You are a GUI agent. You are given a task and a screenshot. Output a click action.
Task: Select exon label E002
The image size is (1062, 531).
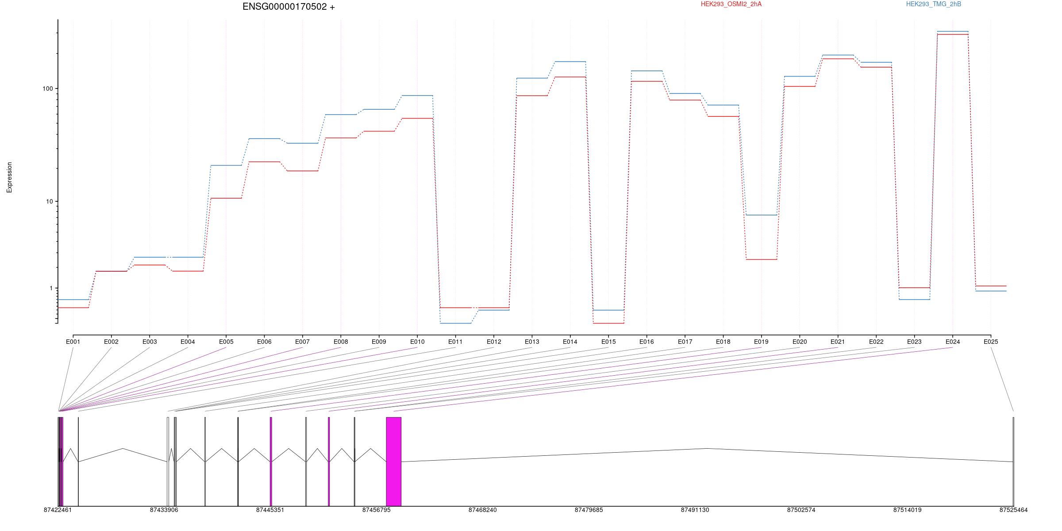click(111, 342)
